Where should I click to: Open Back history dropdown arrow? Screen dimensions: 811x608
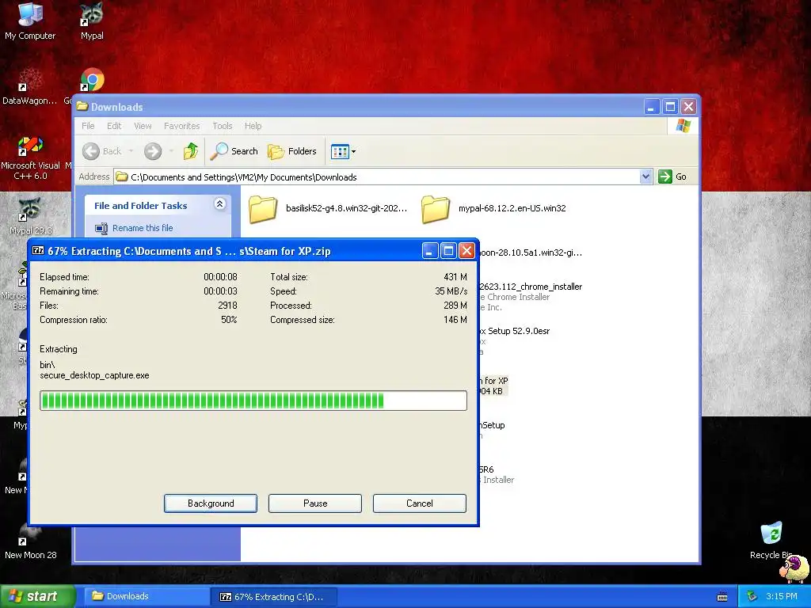(x=131, y=151)
